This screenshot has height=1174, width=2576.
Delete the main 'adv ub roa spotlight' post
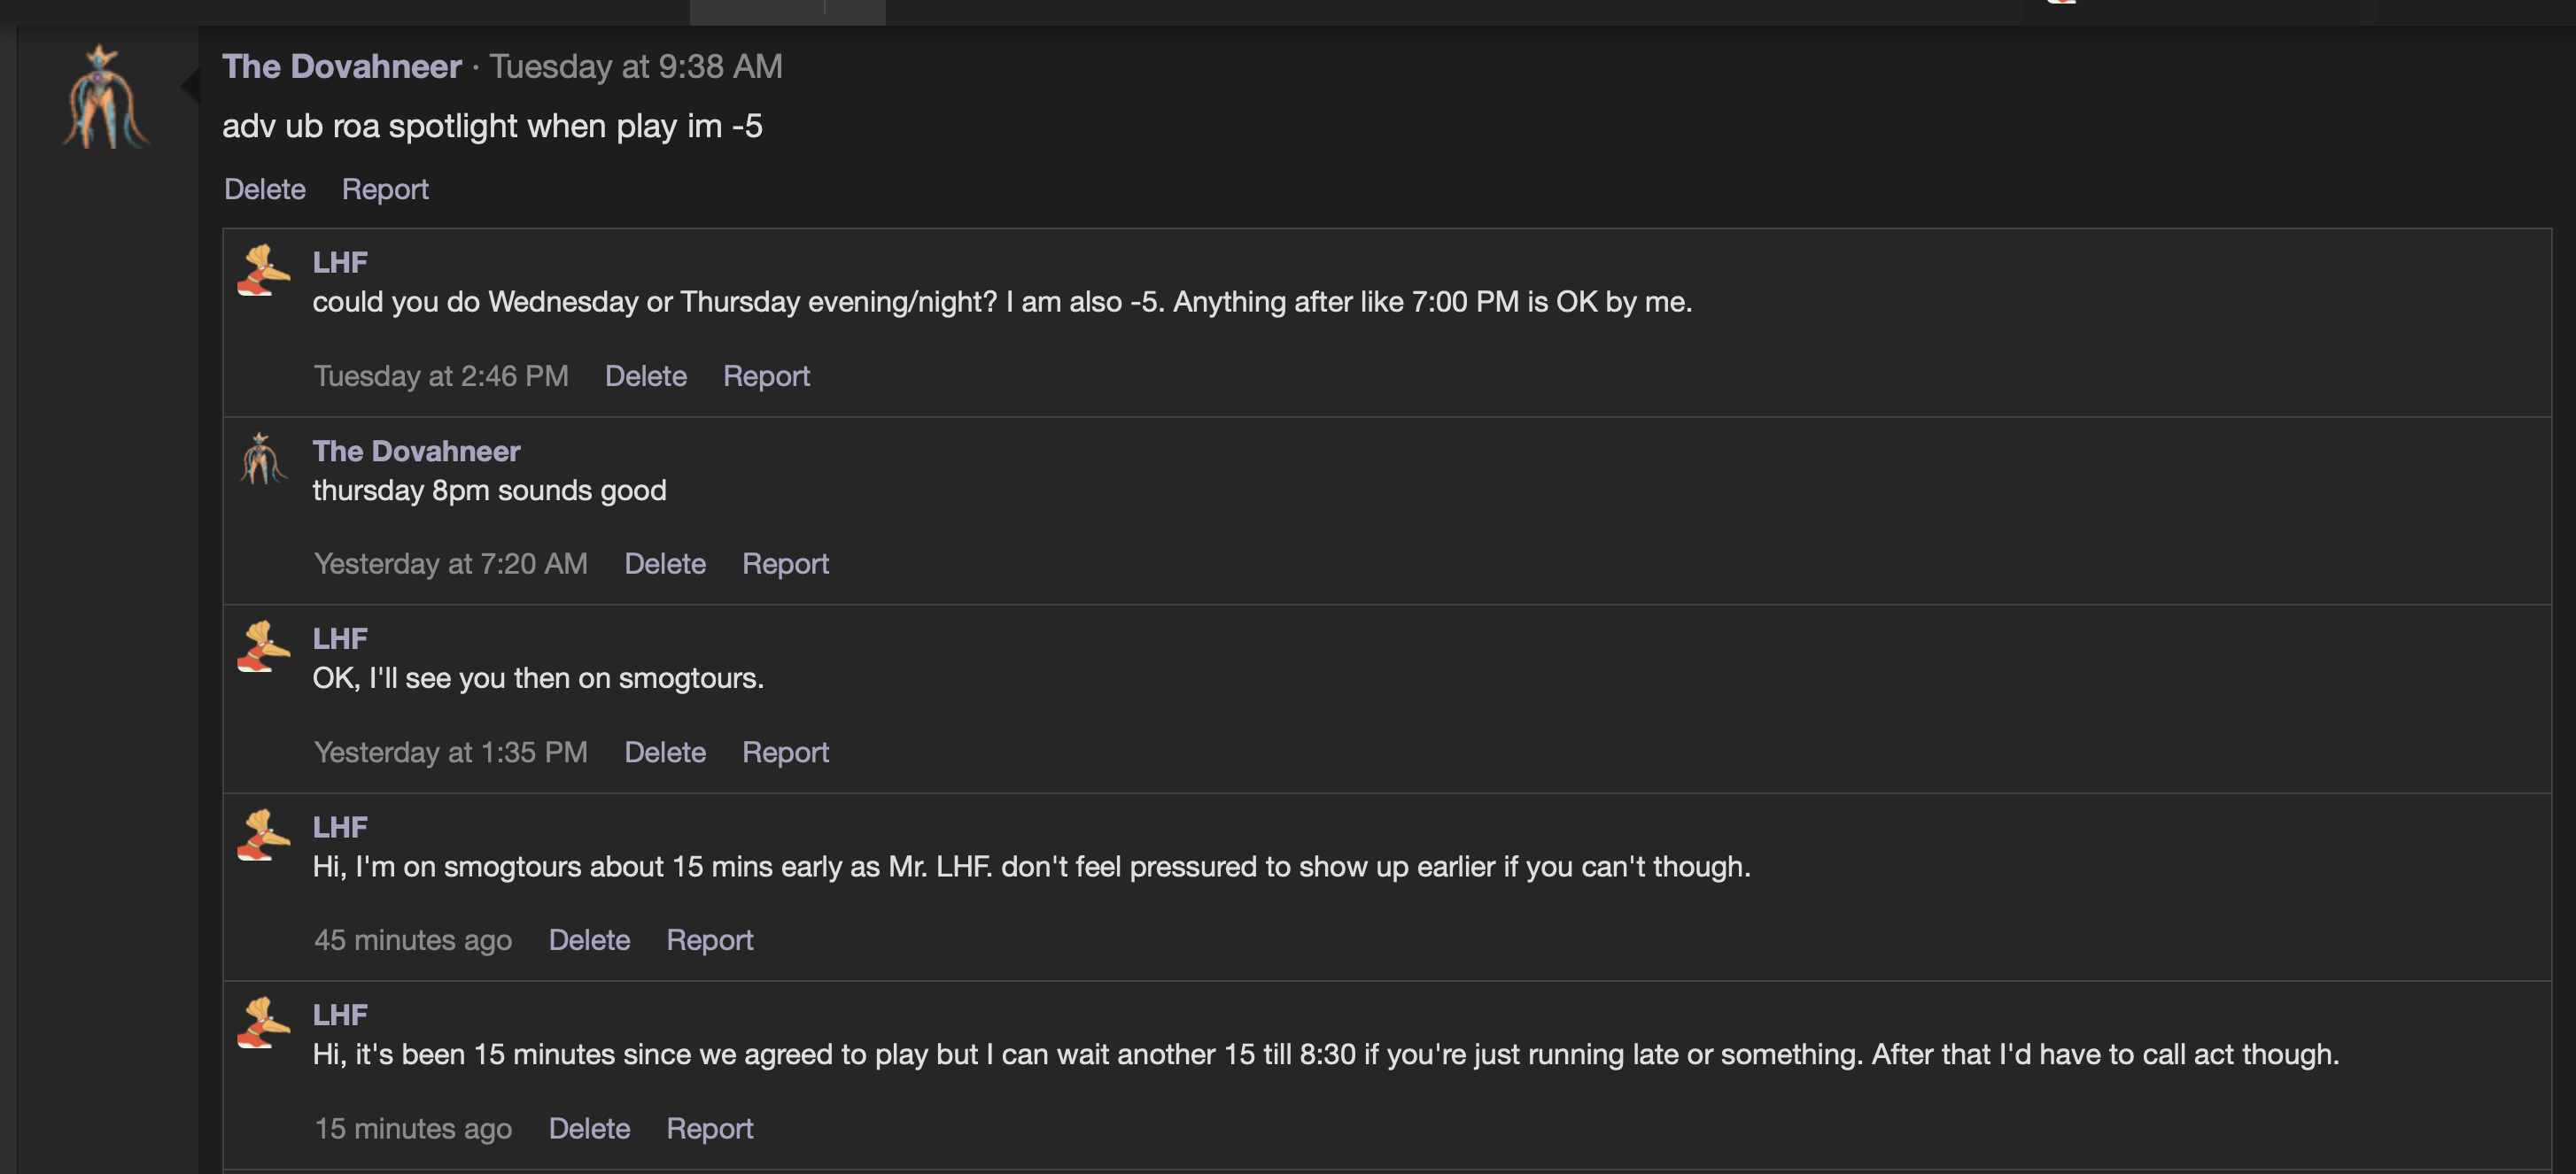(264, 189)
